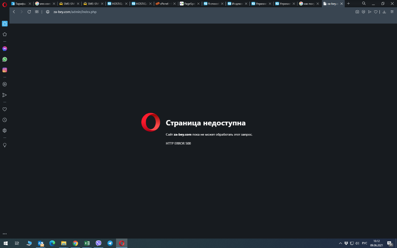This screenshot has width=397, height=248.
Task: Close the cPanel tab
Action: (x=174, y=4)
